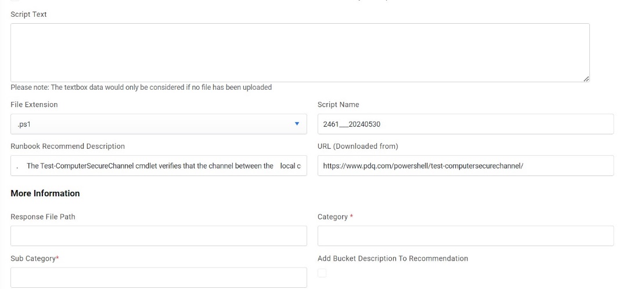Viewport: 630px width, 289px height.
Task: Click the Script Text label
Action: tap(28, 14)
